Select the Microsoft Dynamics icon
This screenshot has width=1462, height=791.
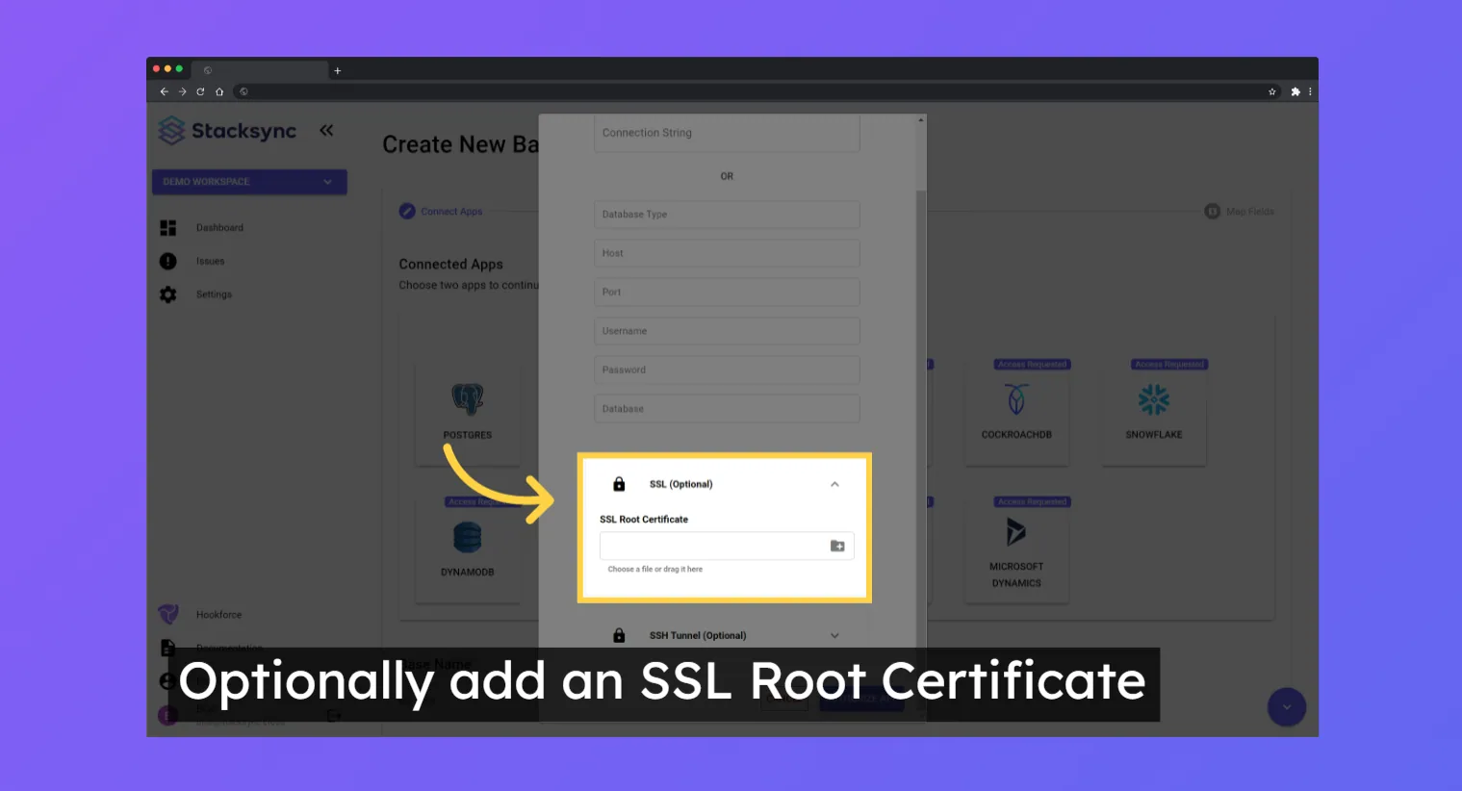point(1016,531)
